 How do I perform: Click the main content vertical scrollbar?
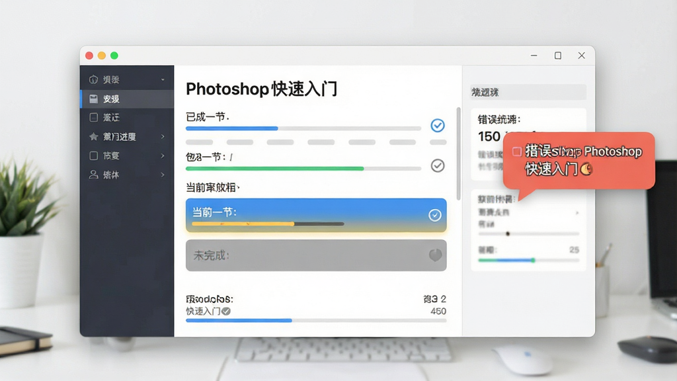coord(458,153)
